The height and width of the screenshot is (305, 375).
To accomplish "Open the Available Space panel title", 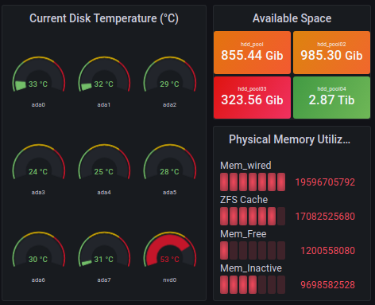I will click(292, 18).
